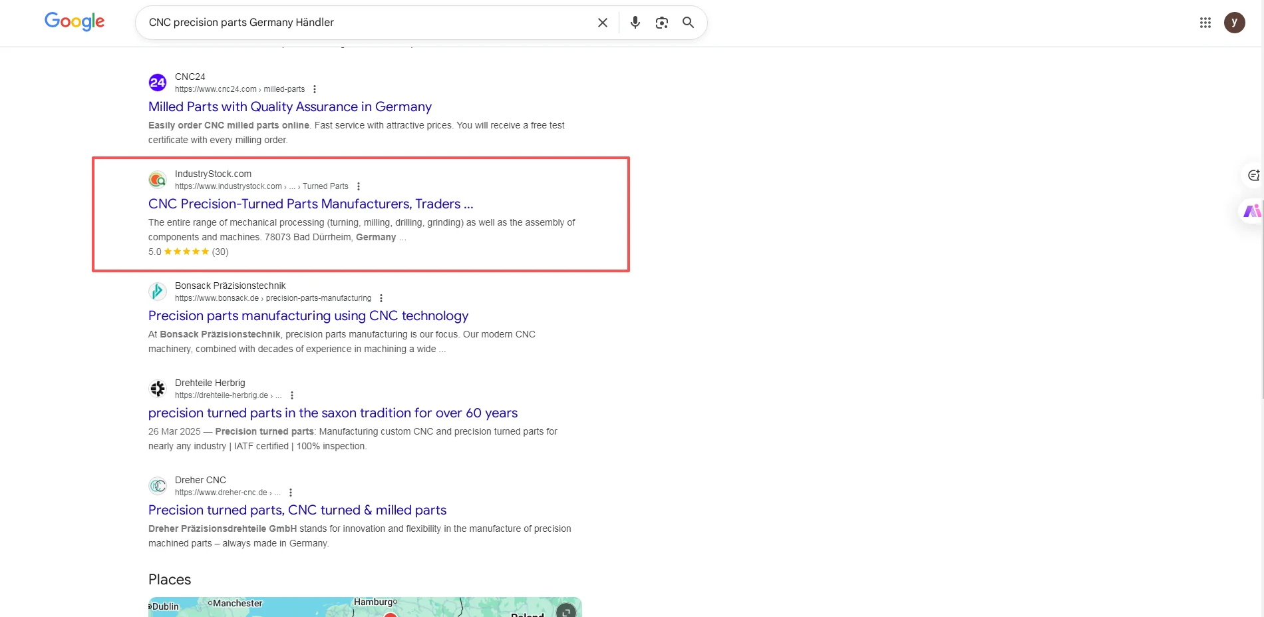This screenshot has width=1264, height=617.
Task: Open more options for Dreher CNC result
Action: (291, 493)
